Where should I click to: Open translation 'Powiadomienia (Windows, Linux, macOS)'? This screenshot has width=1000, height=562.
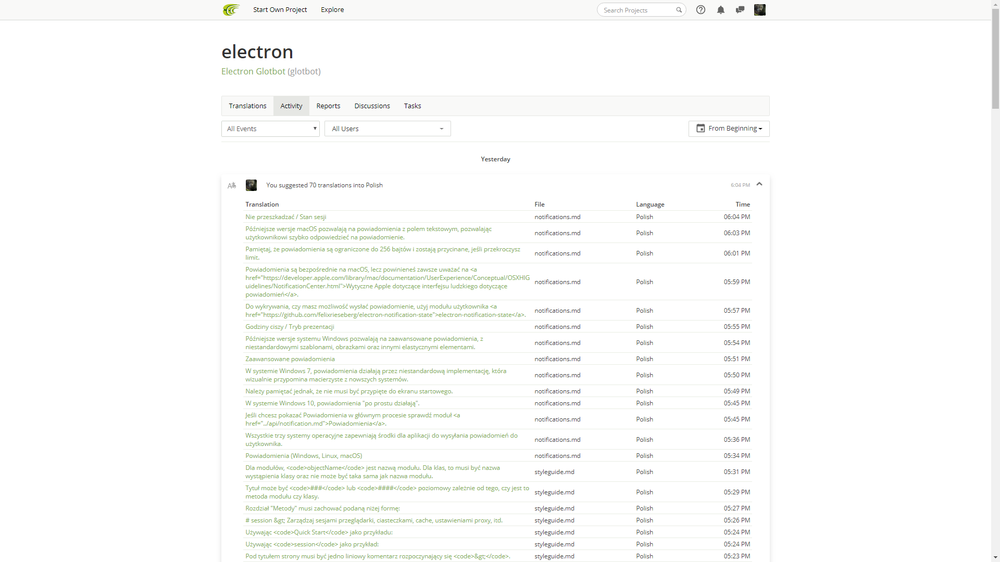(x=304, y=456)
